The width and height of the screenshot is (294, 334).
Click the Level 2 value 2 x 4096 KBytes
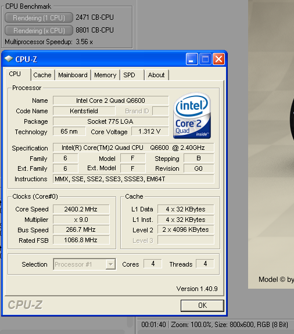[186, 229]
